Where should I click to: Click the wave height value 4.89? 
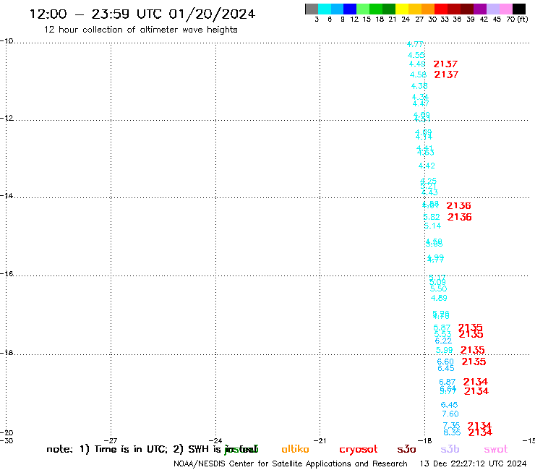click(x=439, y=299)
